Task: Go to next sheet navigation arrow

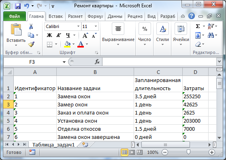Action: point(19,145)
